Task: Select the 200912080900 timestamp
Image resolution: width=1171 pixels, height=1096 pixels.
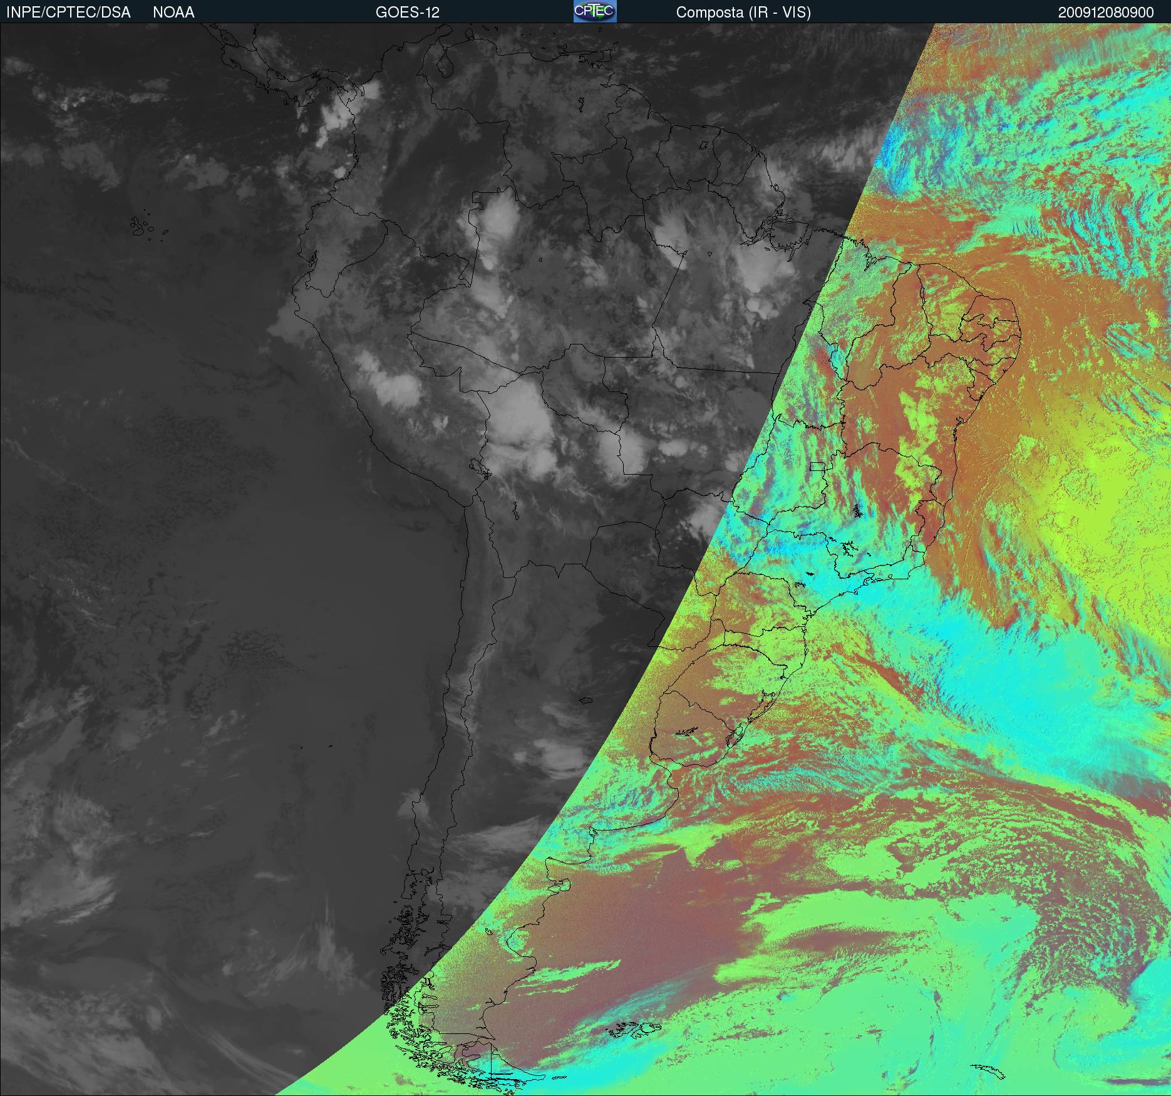Action: [x=1106, y=13]
